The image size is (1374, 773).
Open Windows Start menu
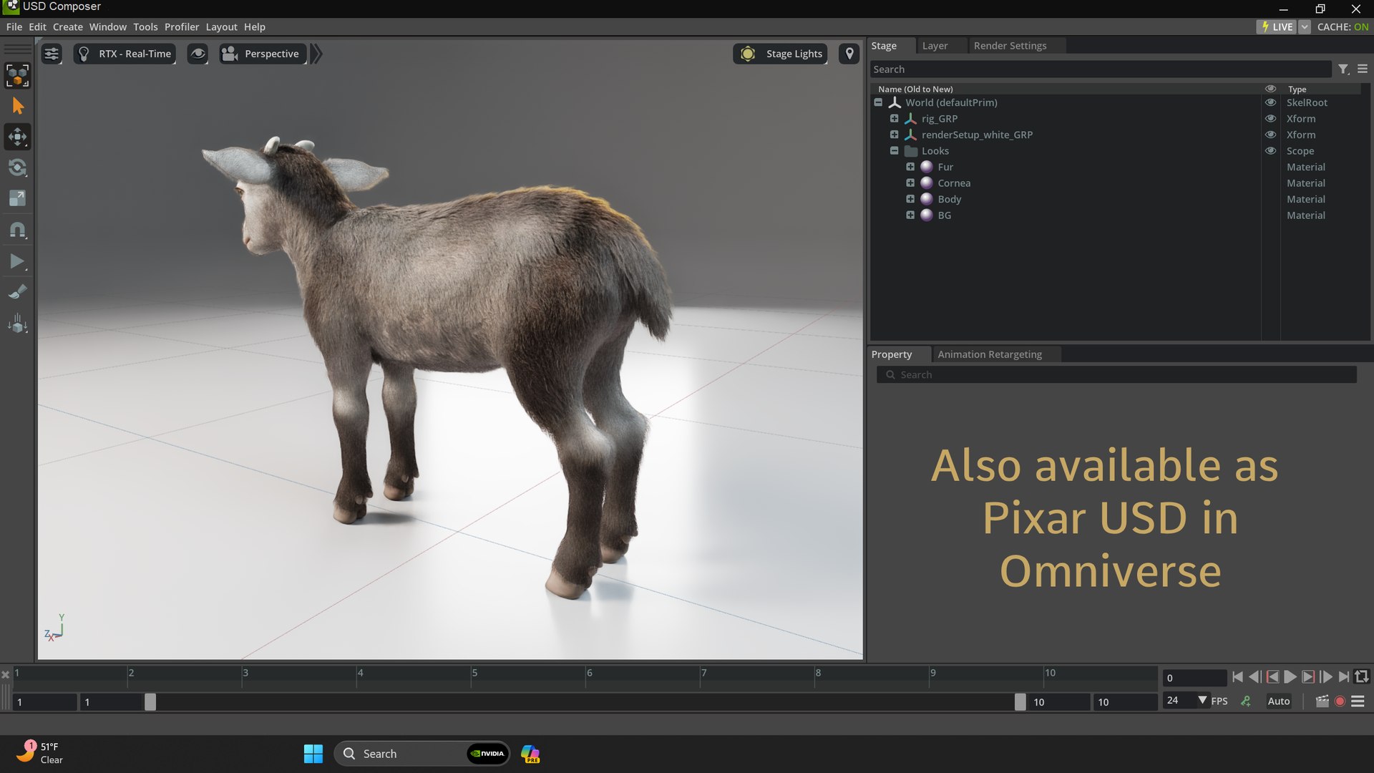(x=313, y=754)
